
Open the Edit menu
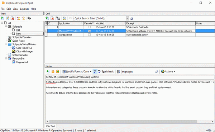tap(9, 9)
